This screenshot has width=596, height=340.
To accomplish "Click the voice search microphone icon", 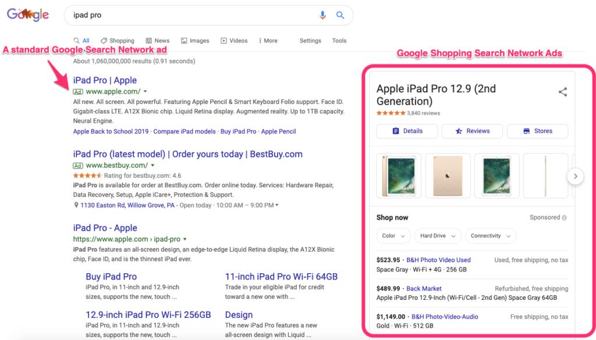I will pyautogui.click(x=323, y=15).
